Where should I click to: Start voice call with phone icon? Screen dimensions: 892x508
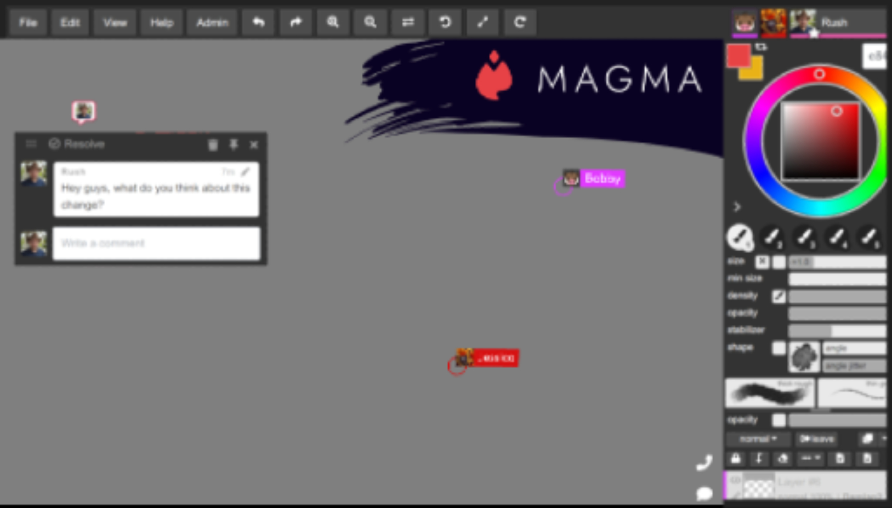pos(704,463)
